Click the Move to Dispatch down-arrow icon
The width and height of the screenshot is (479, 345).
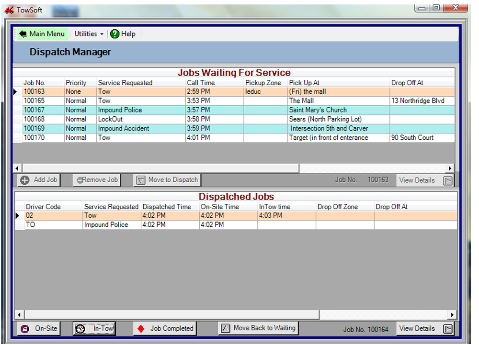click(x=141, y=180)
